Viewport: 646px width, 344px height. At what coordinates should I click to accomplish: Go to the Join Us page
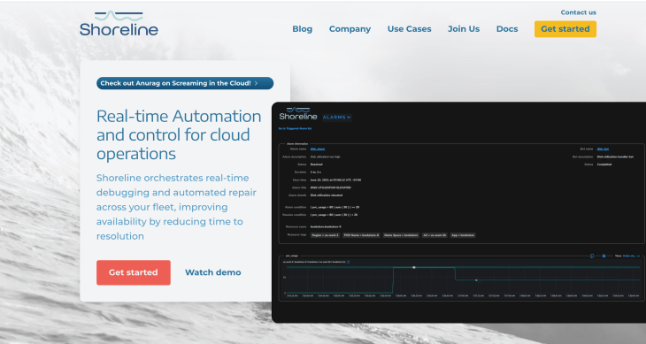[x=464, y=29]
